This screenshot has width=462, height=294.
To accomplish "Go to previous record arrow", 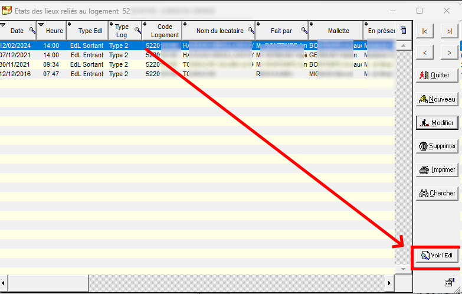I will [424, 53].
